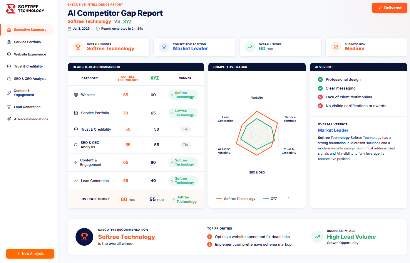
Task: Click the globe icon in the Website table row
Action: [x=76, y=95]
